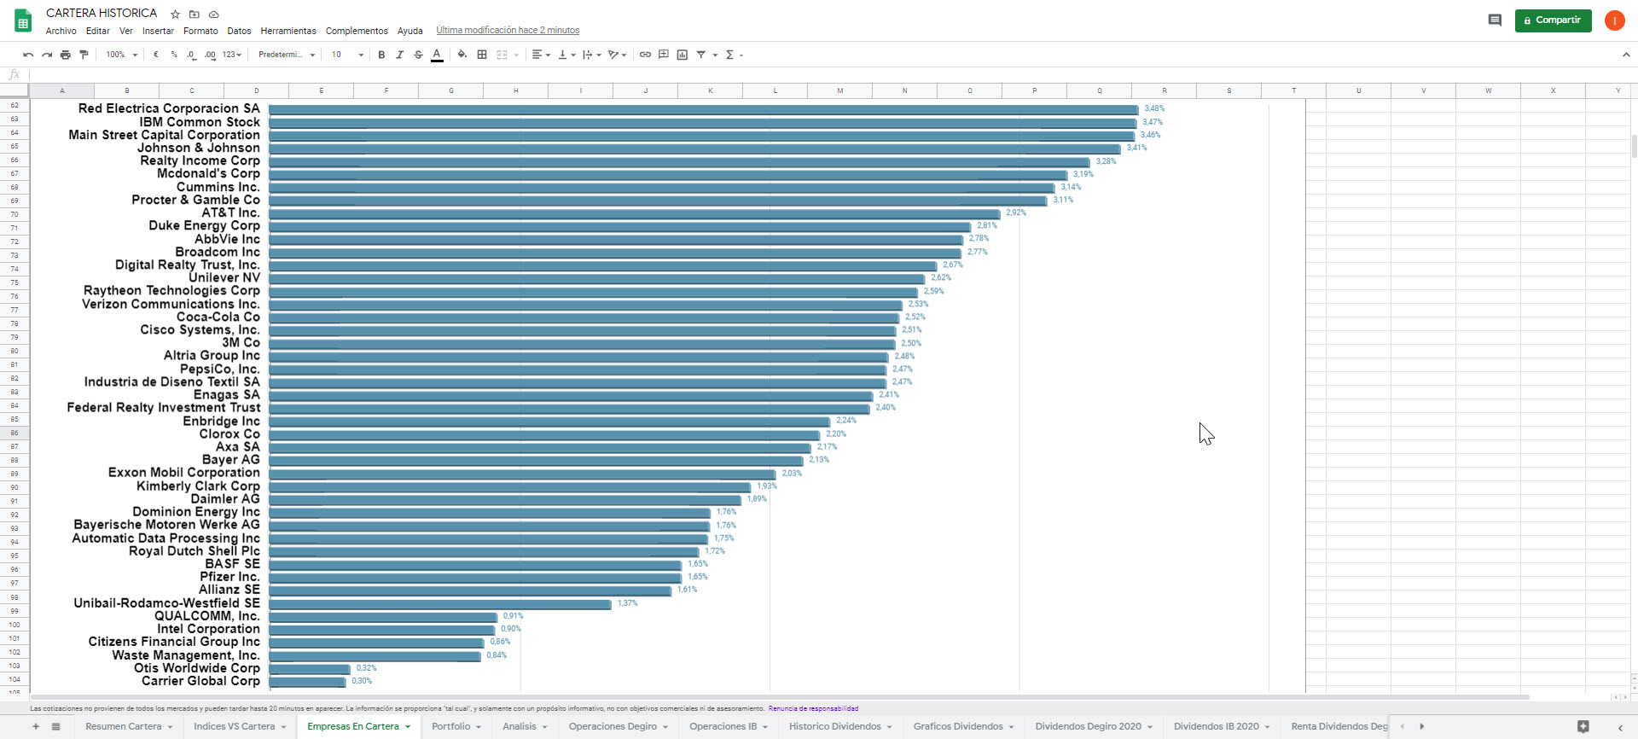The height and width of the screenshot is (739, 1638).
Task: Select column H header
Action: point(516,90)
